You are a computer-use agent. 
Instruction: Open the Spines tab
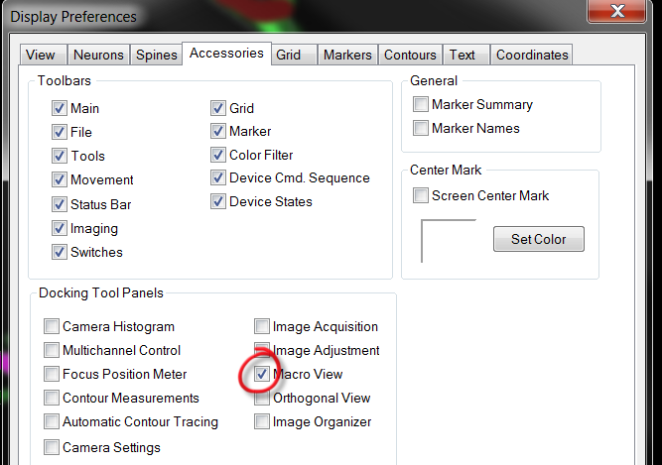(156, 55)
